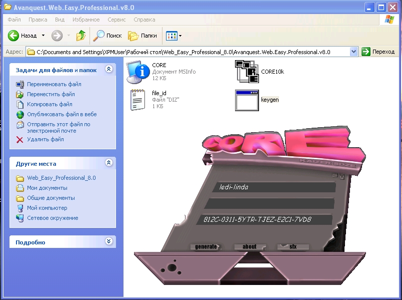This screenshot has height=300, width=402.
Task: Select the file_id DIZ file icon
Action: pos(137,100)
